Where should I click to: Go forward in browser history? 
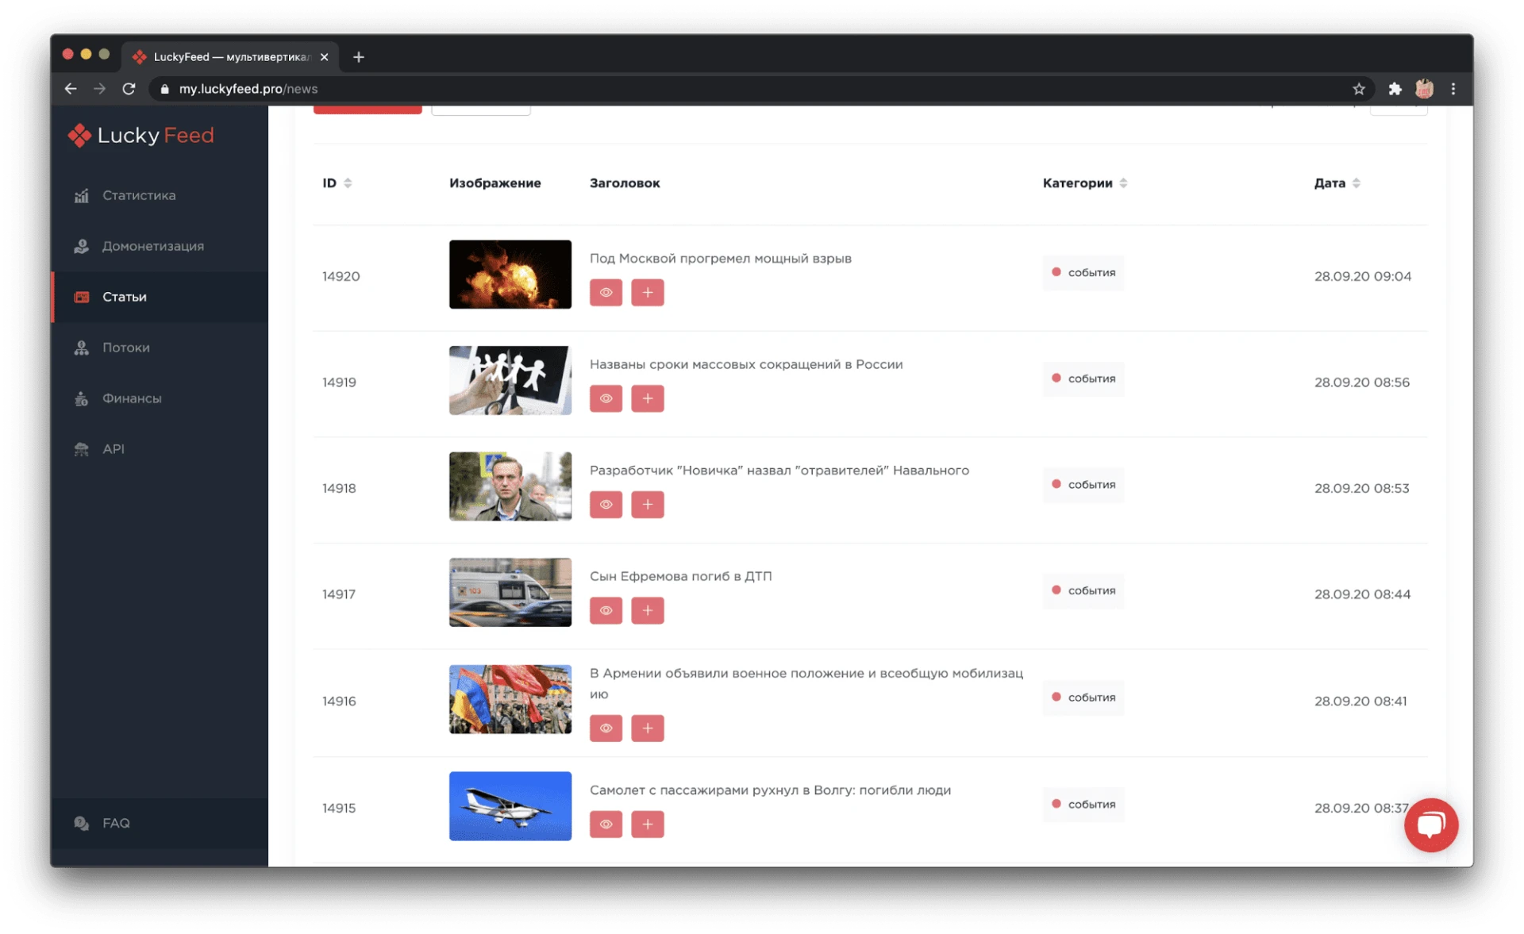[x=99, y=89]
